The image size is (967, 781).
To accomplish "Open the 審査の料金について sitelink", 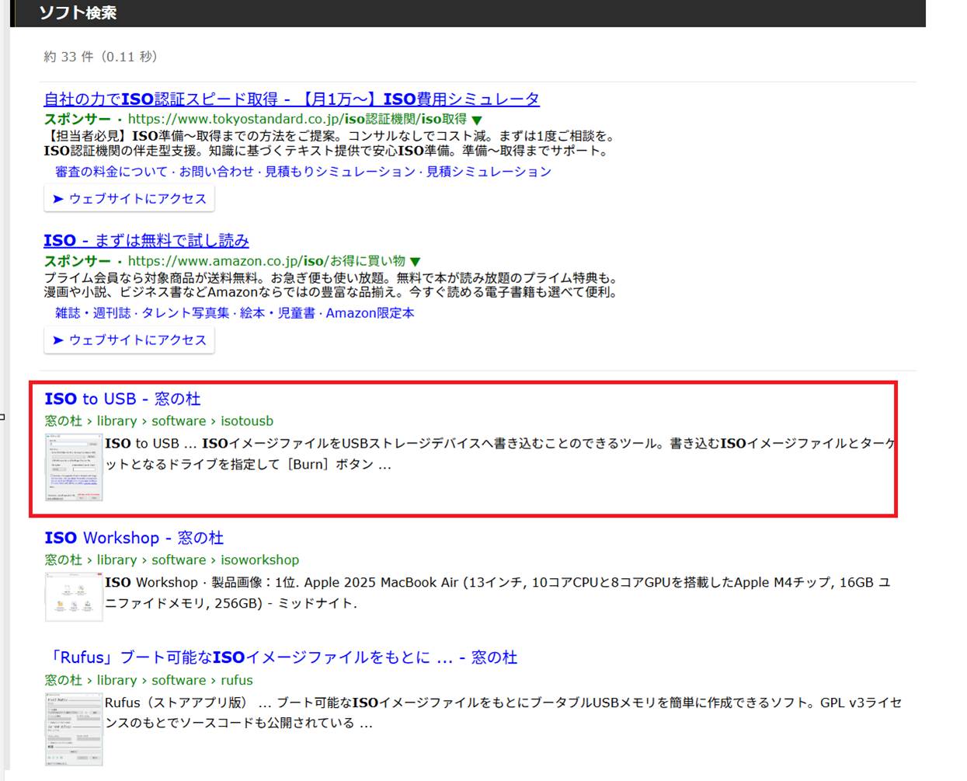I will click(111, 172).
